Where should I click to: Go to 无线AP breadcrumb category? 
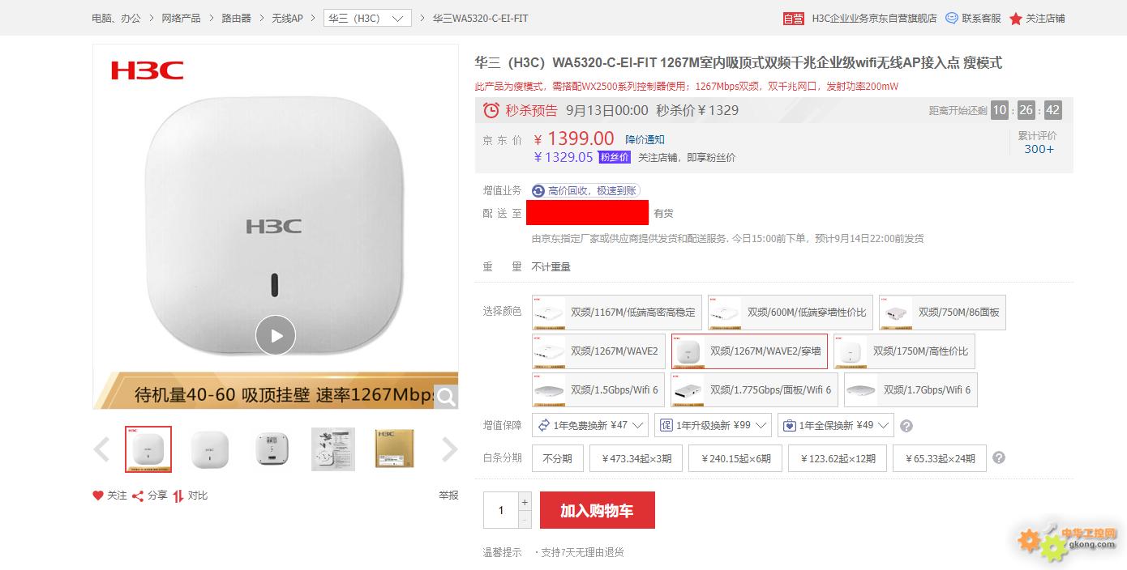point(287,18)
